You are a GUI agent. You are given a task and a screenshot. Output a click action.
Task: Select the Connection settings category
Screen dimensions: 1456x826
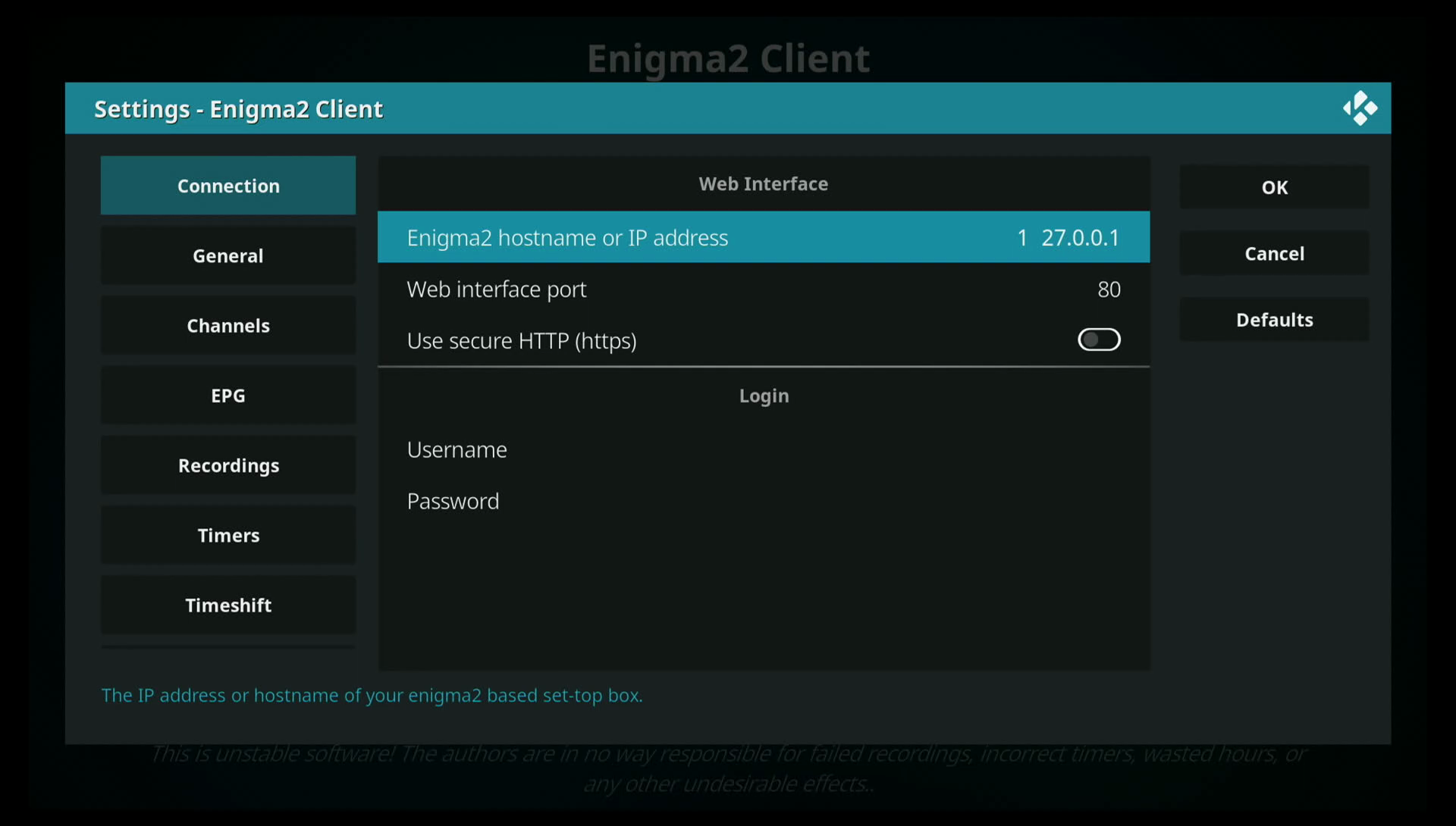coord(228,186)
